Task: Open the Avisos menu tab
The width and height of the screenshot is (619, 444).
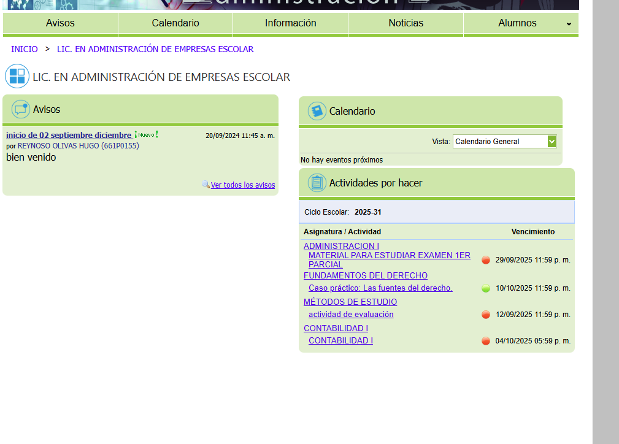Action: coord(60,23)
